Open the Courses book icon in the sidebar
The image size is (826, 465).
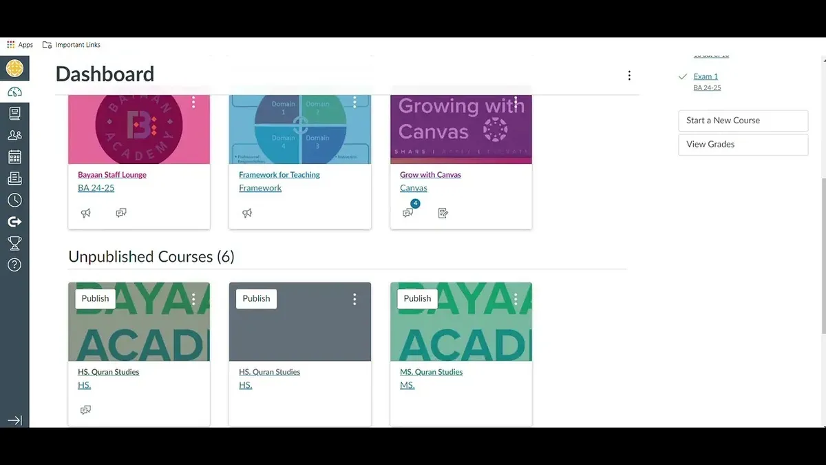pyautogui.click(x=14, y=113)
